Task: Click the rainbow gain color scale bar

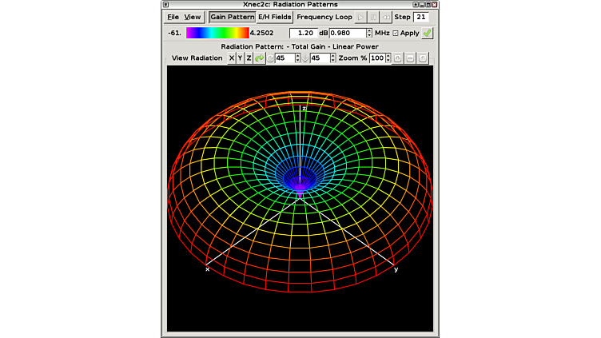Action: pyautogui.click(x=217, y=33)
